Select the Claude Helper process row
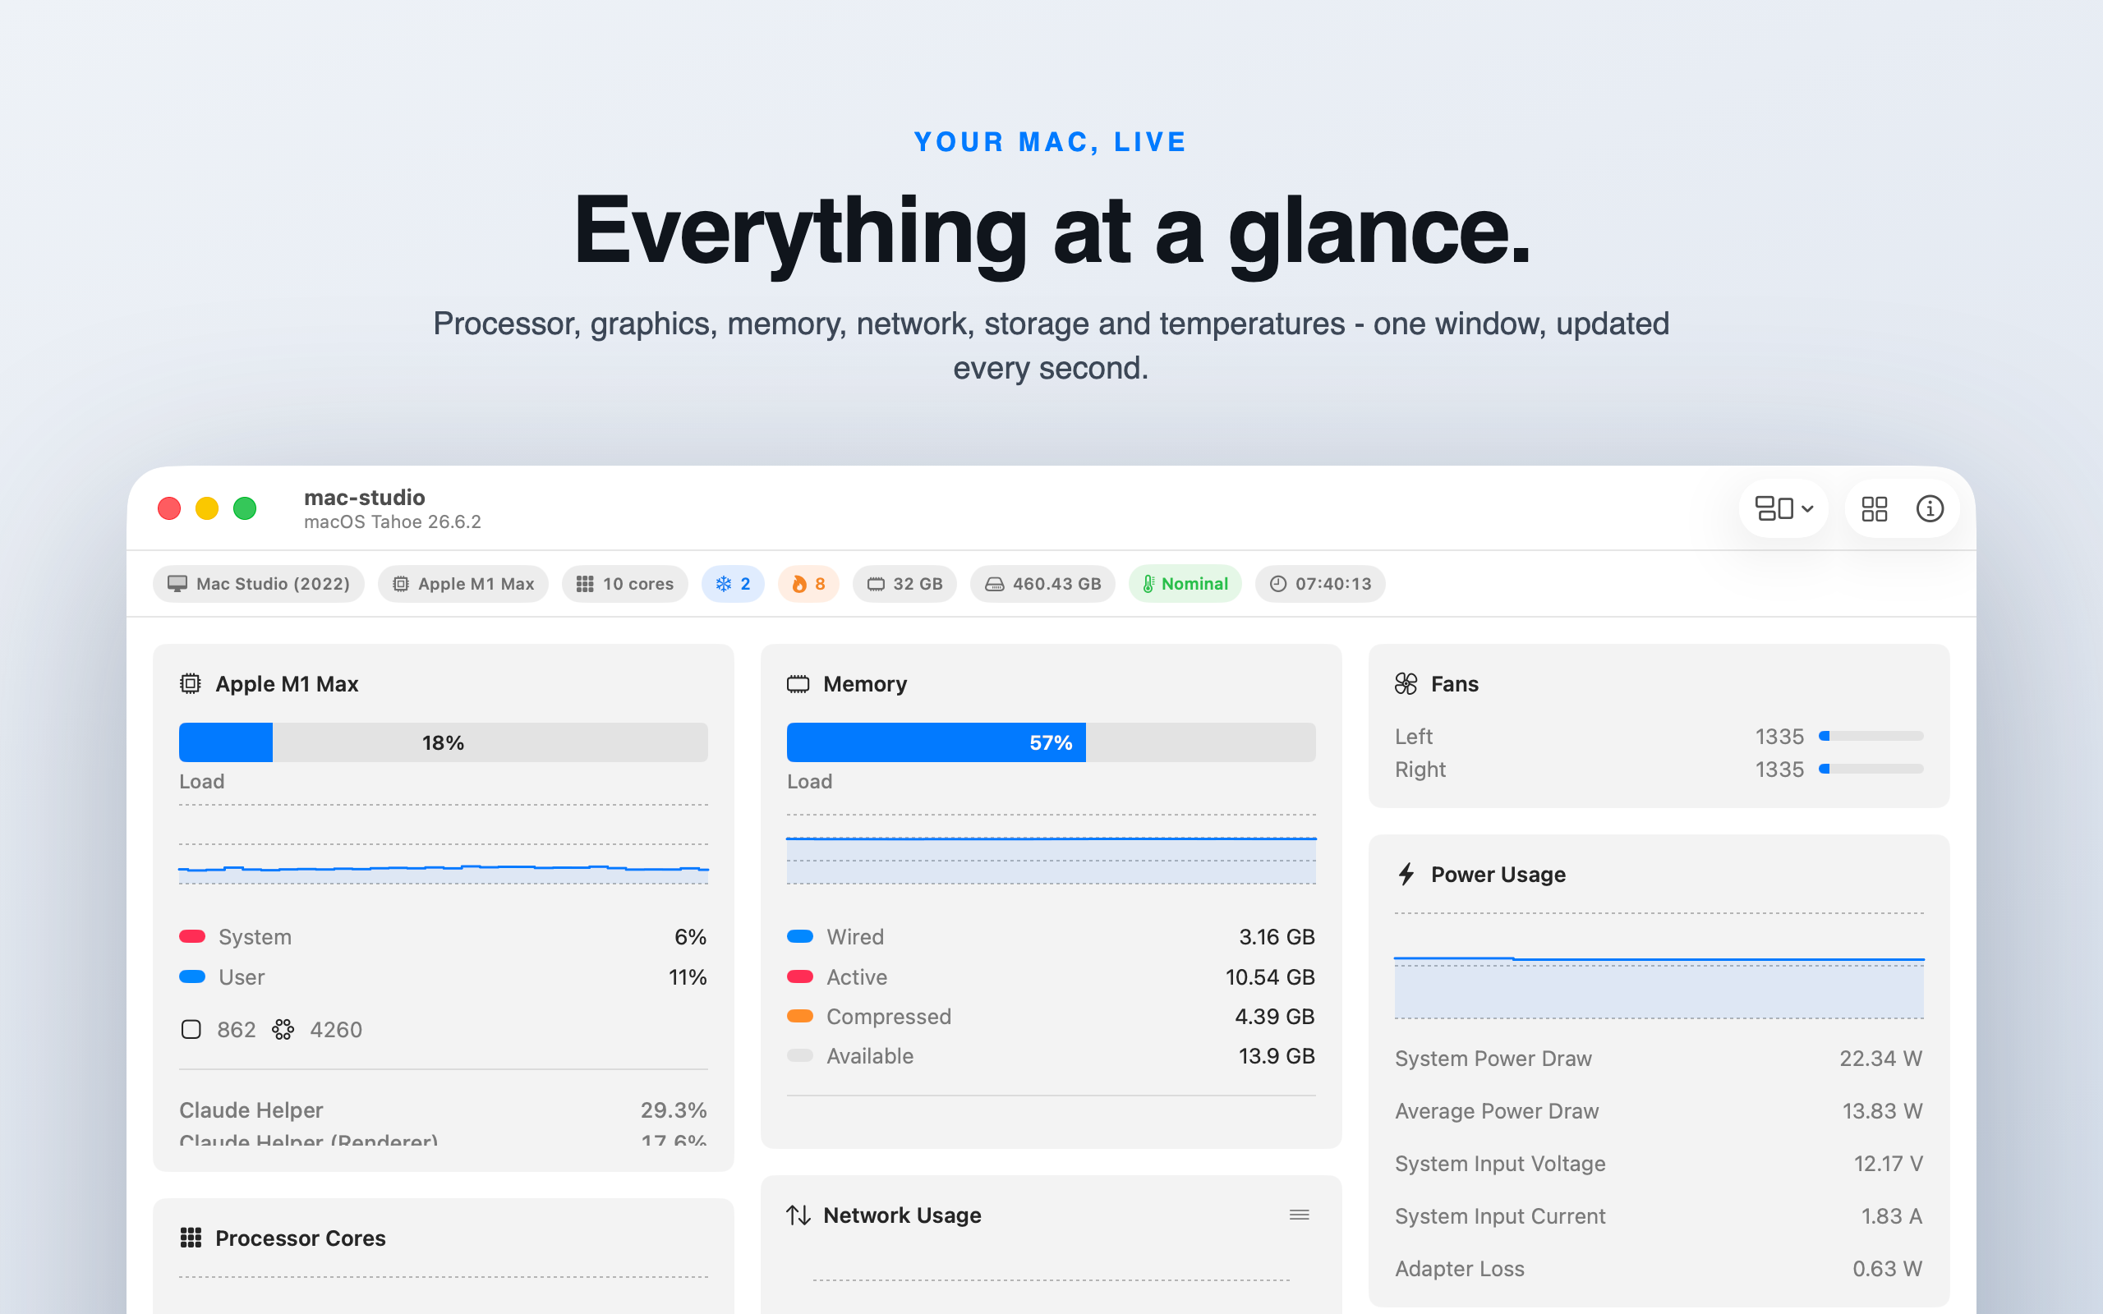The width and height of the screenshot is (2103, 1314). click(444, 1110)
